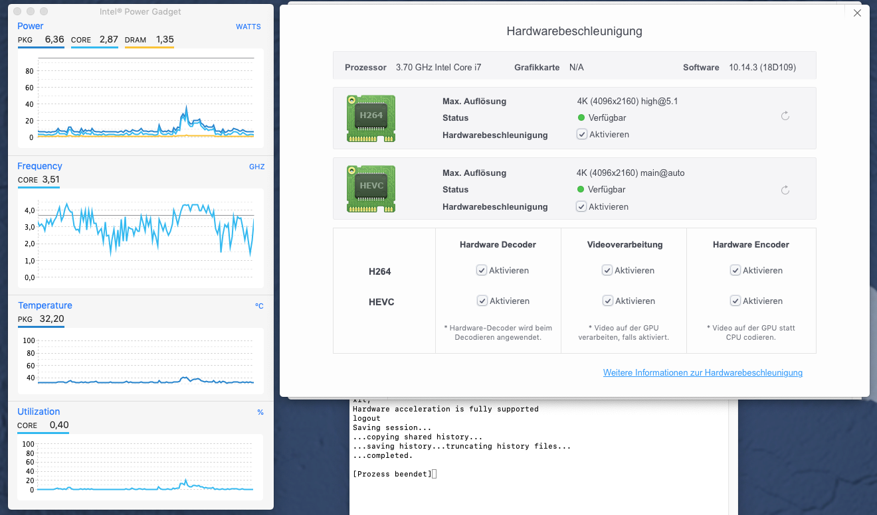
Task: Disable HEVC Hardware Decoder checkbox
Action: pyautogui.click(x=482, y=301)
